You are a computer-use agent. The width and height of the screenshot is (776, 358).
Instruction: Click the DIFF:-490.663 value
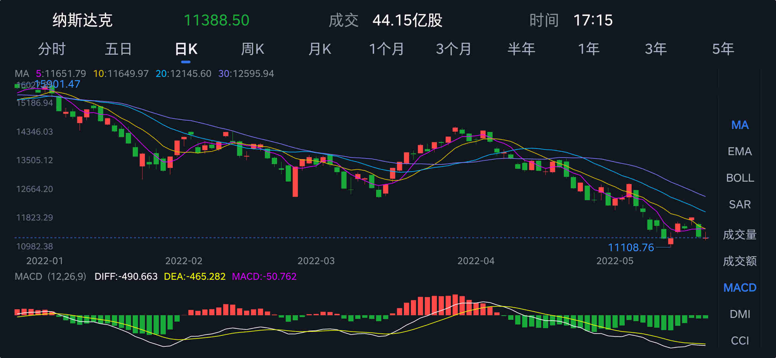pos(126,276)
